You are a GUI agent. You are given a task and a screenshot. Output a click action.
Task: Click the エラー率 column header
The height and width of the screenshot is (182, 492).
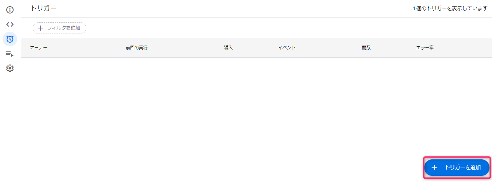(x=425, y=48)
